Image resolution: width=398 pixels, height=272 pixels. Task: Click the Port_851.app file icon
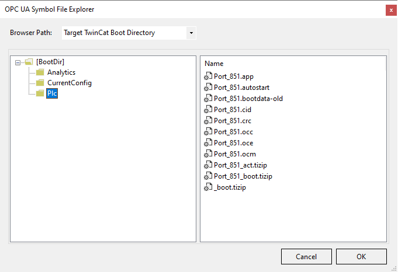coord(208,76)
